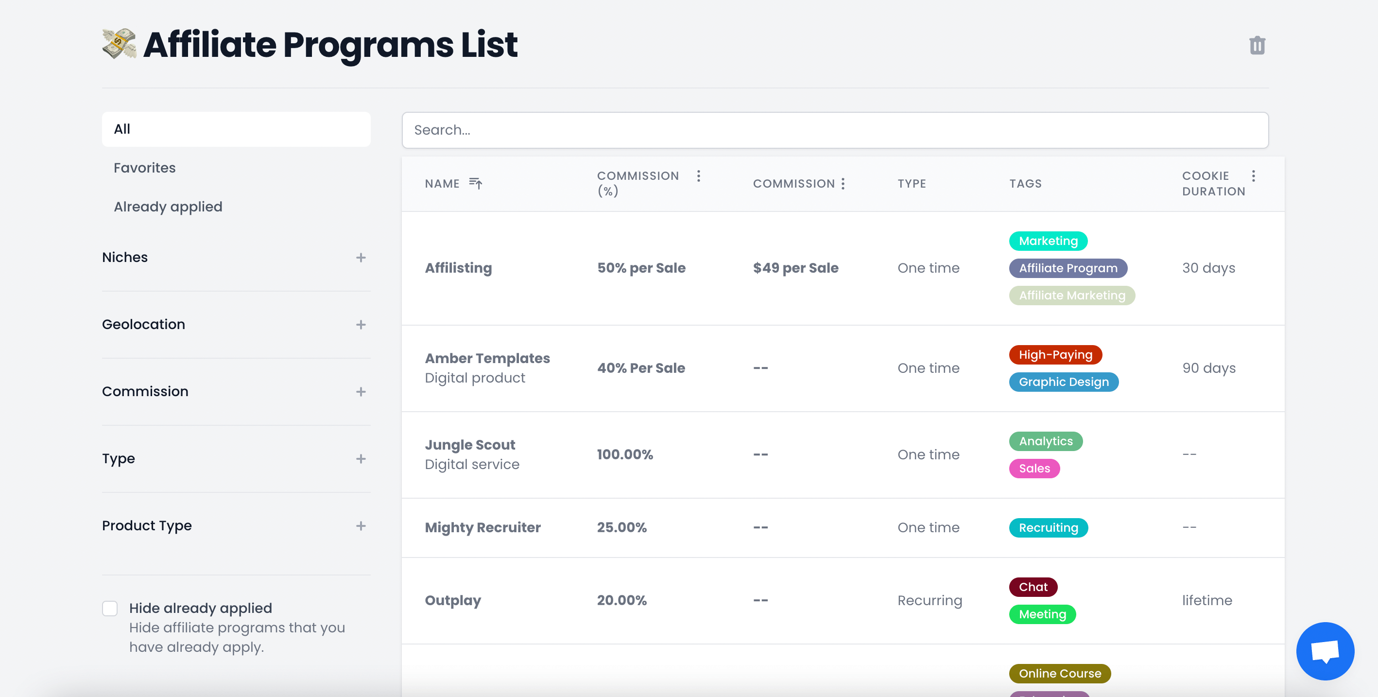Switch to Favorites list
Viewport: 1378px width, 697px height.
click(144, 168)
